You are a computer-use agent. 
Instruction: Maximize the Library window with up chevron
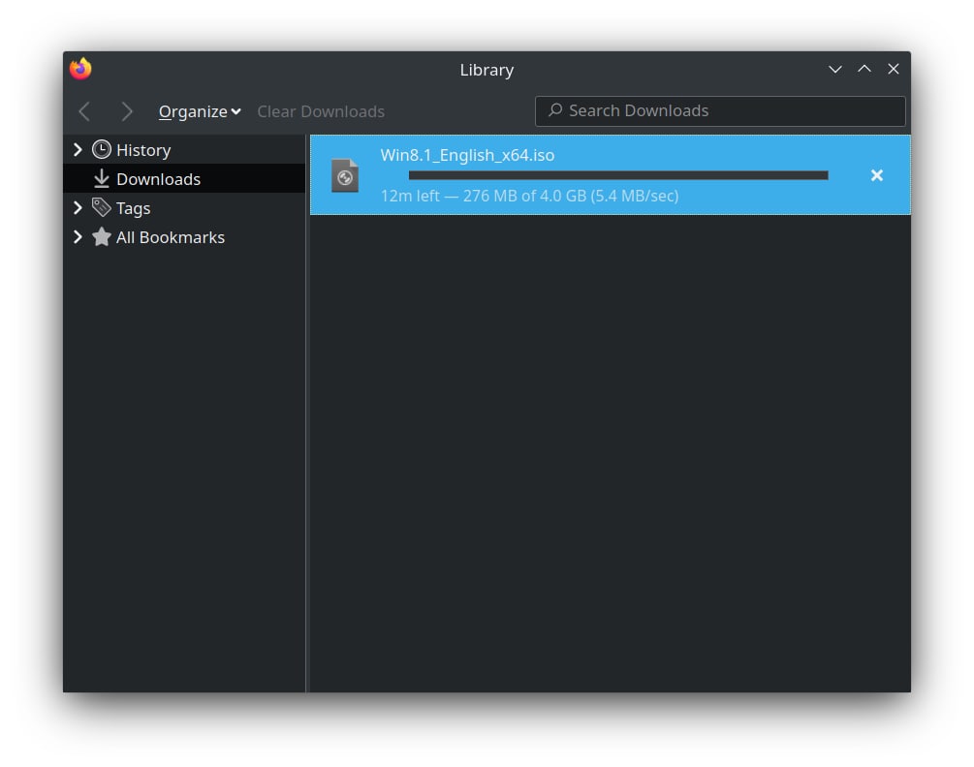[x=864, y=69]
